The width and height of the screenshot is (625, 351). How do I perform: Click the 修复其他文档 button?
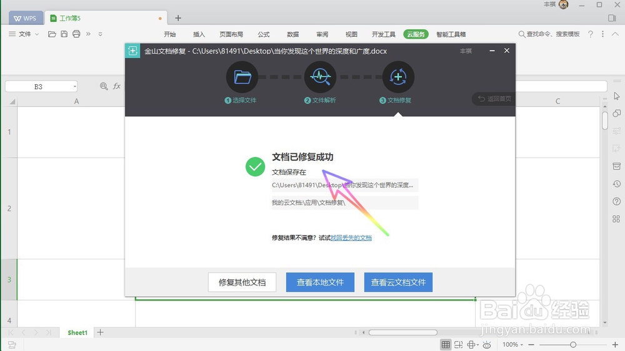tap(242, 282)
